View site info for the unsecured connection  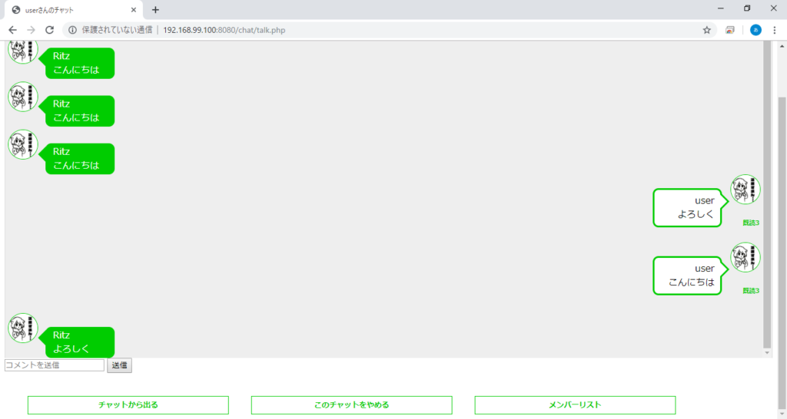pos(73,30)
